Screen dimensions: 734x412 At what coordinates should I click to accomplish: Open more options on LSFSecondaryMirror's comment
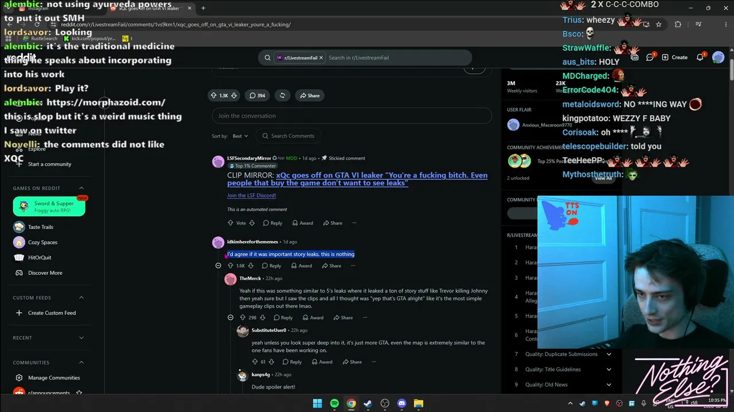point(354,223)
